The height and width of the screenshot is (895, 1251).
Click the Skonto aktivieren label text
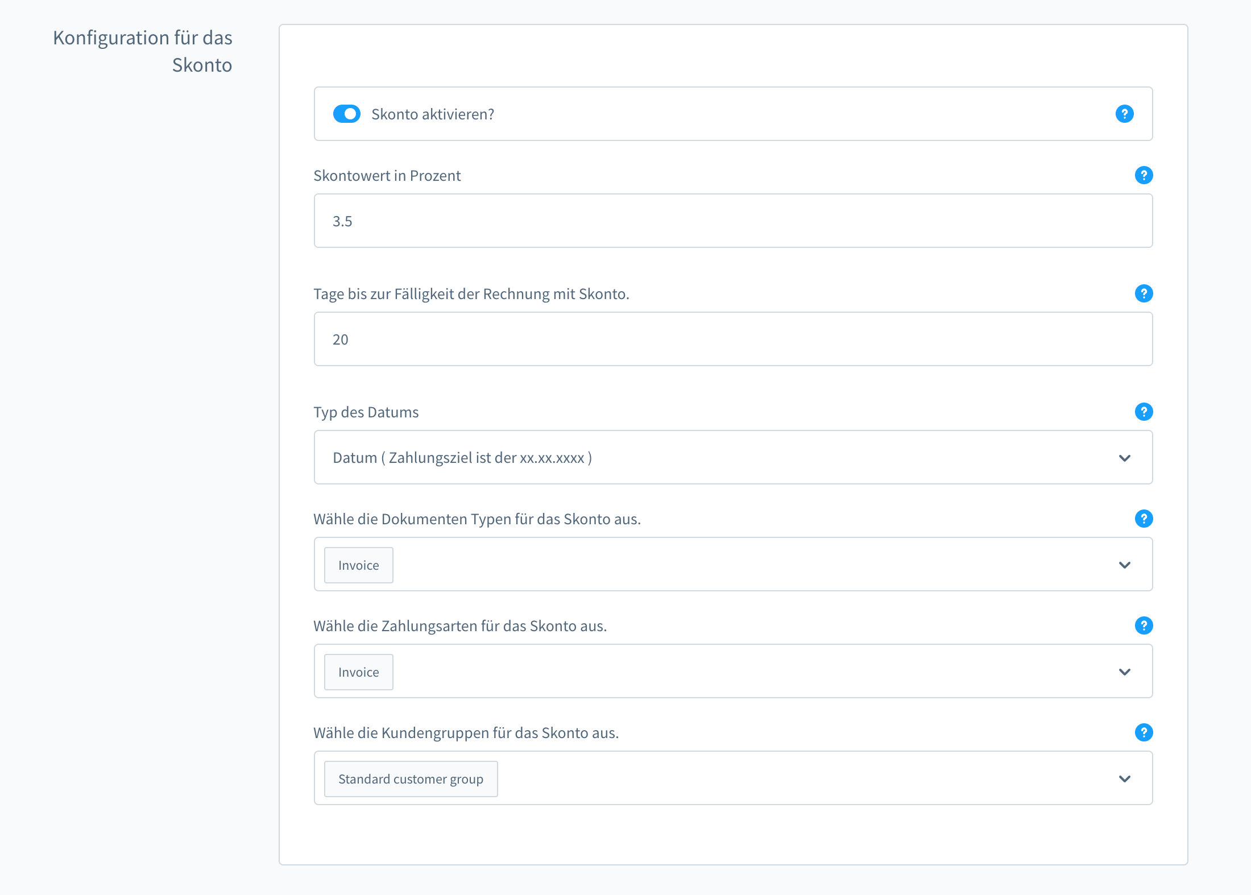pyautogui.click(x=432, y=114)
